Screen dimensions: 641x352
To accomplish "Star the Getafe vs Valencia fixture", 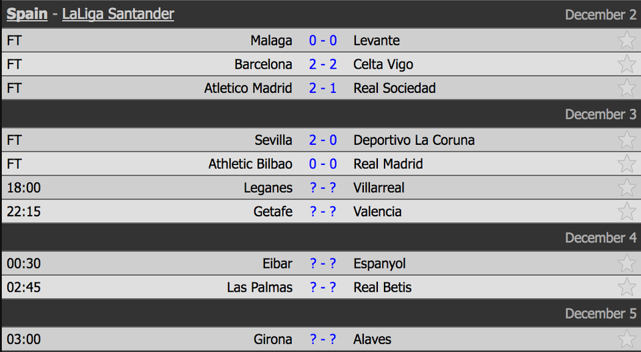I will click(626, 211).
